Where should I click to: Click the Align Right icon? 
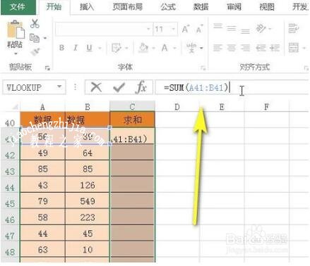pyautogui.click(x=245, y=48)
